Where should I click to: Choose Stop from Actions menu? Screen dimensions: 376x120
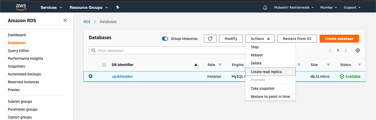pyautogui.click(x=270, y=47)
